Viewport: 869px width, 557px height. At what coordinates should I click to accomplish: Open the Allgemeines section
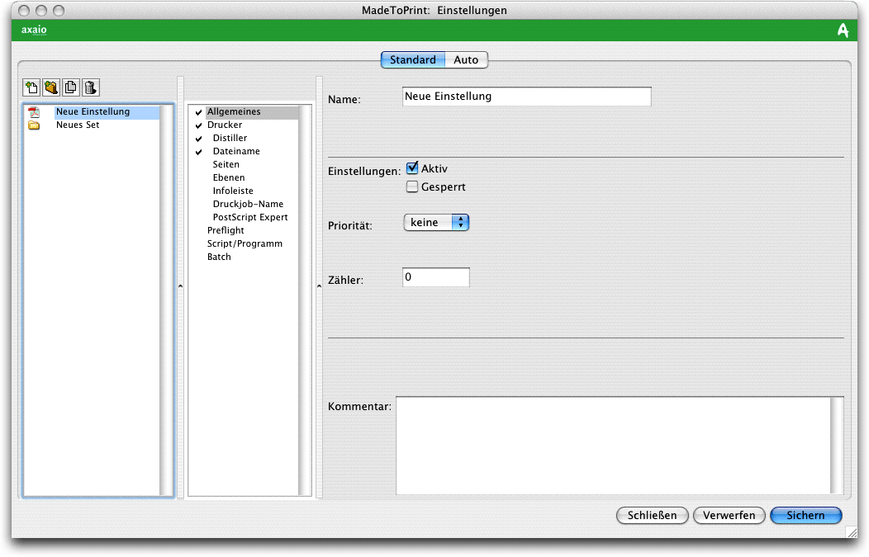(x=234, y=112)
